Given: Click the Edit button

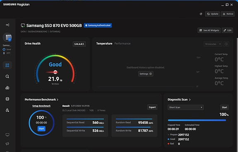Looking at the screenshot, I should tap(227, 30).
